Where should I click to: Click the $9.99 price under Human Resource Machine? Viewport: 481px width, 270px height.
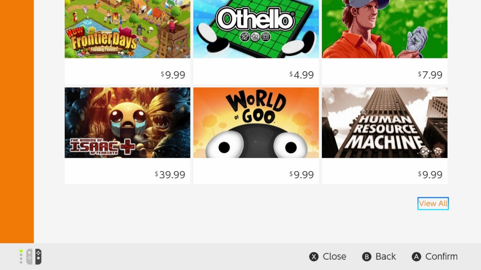pyautogui.click(x=430, y=175)
